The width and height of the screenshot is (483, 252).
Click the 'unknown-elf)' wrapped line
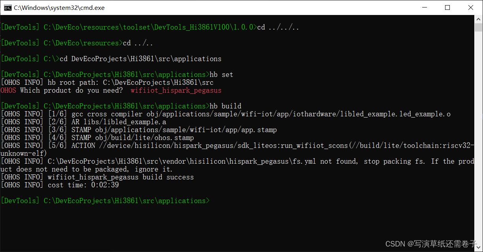tap(24, 153)
